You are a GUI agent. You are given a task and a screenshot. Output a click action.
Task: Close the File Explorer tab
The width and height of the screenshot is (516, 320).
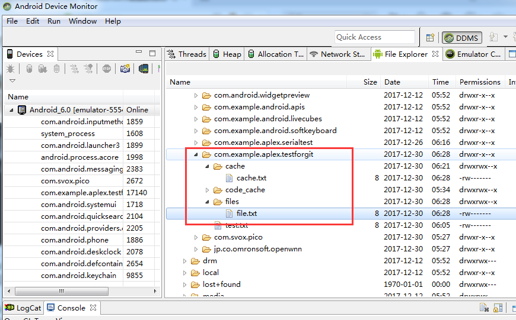435,54
